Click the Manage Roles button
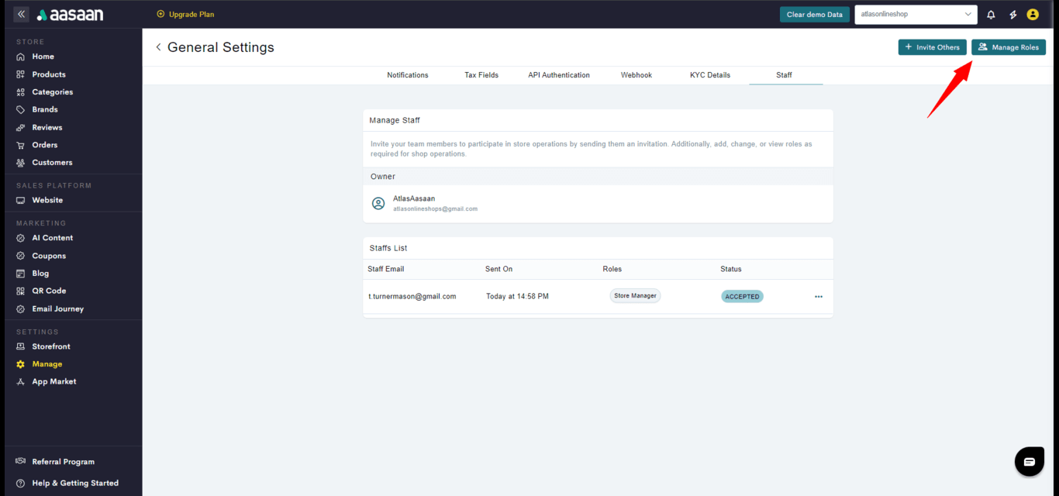This screenshot has width=1059, height=496. pyautogui.click(x=1008, y=47)
